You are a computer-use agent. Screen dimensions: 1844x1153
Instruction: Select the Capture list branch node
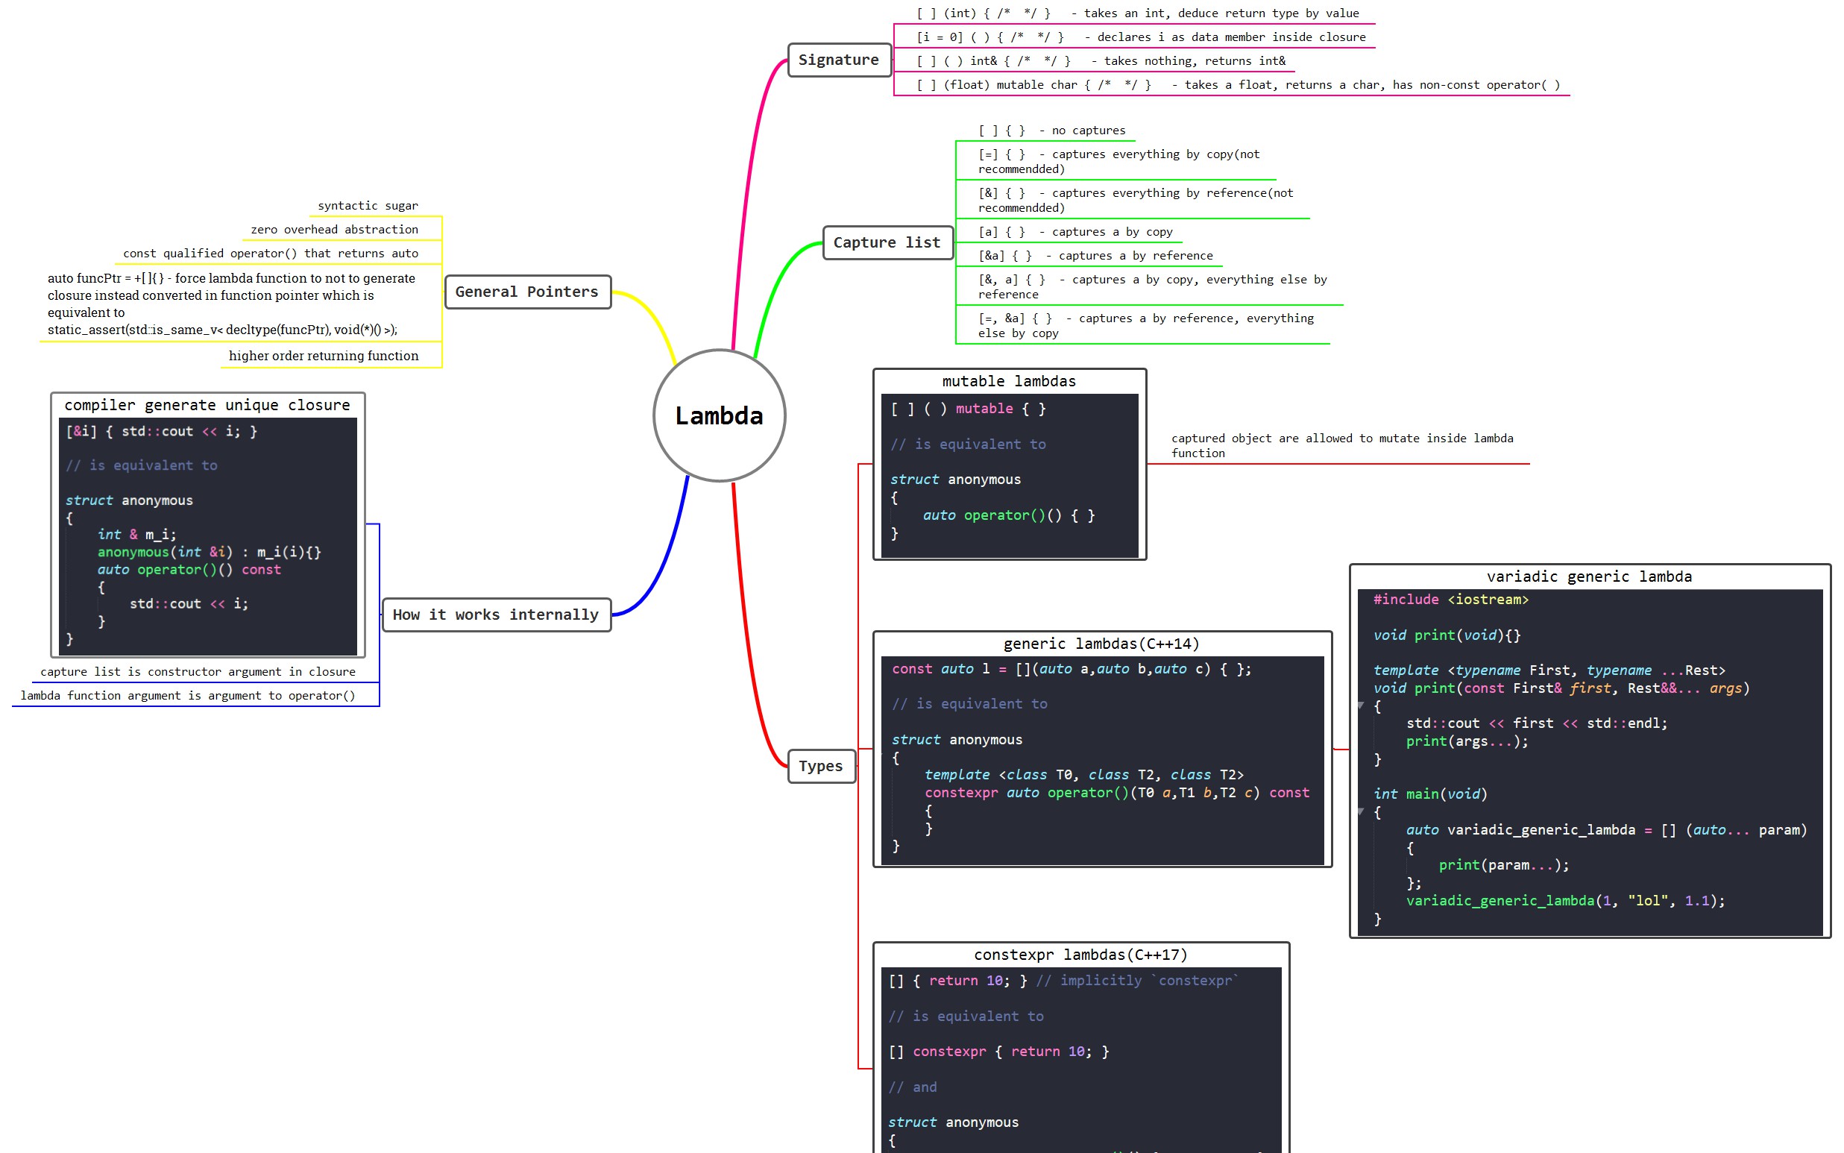[887, 242]
